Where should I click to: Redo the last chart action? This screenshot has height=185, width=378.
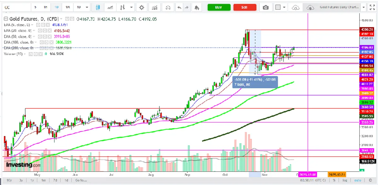(187, 7)
